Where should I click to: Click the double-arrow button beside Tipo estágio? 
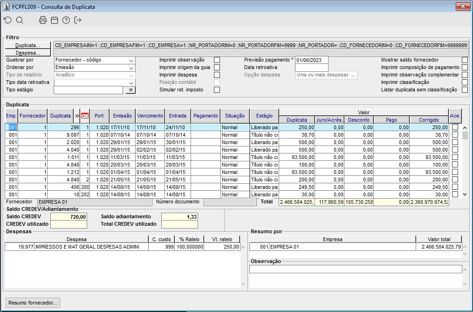click(x=130, y=90)
